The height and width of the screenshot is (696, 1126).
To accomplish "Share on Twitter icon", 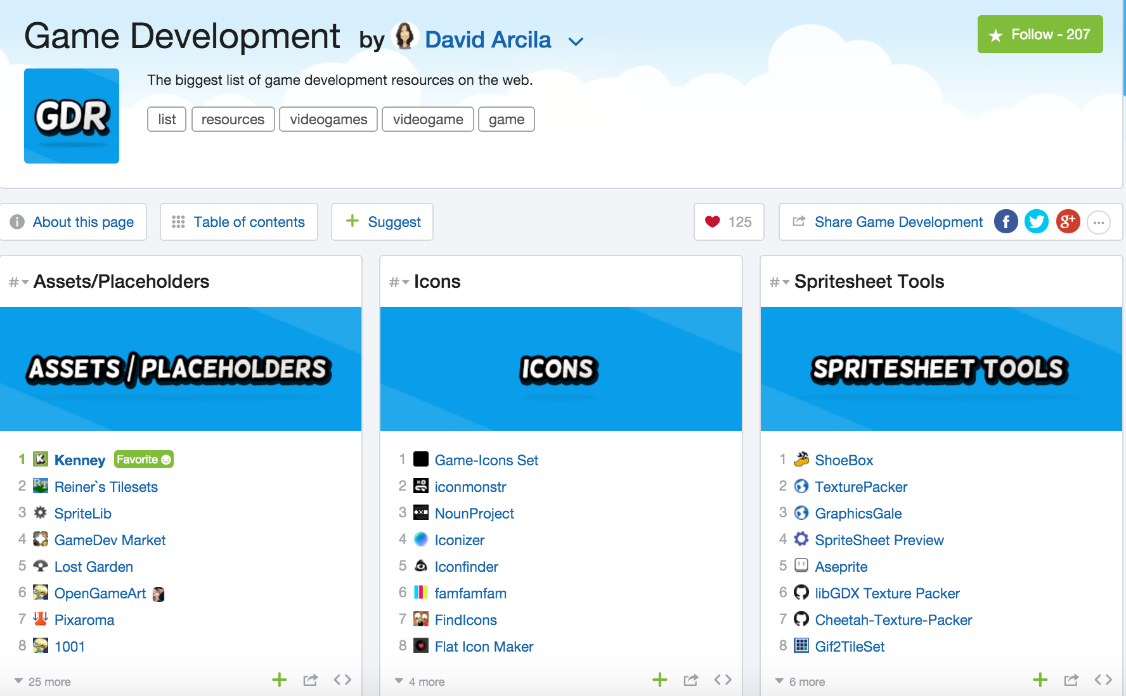I will [x=1037, y=221].
